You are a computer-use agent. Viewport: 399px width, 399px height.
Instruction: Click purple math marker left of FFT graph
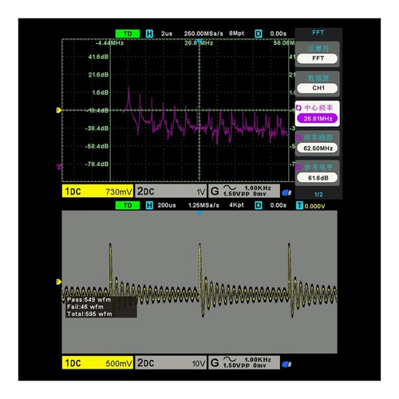tap(59, 167)
